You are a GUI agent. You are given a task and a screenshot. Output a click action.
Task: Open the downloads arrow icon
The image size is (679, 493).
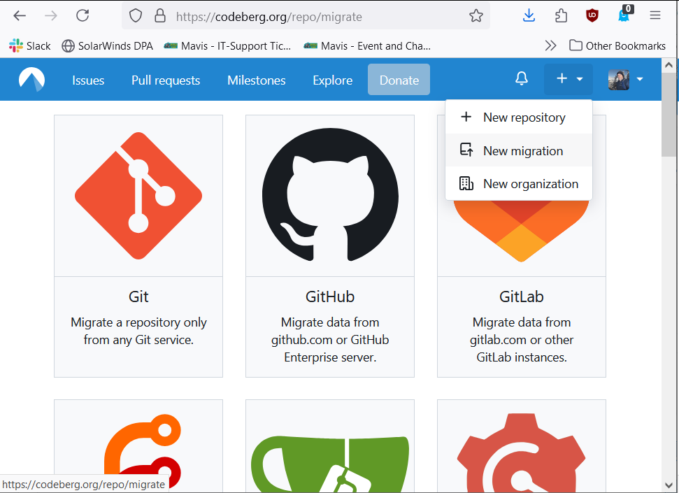529,16
